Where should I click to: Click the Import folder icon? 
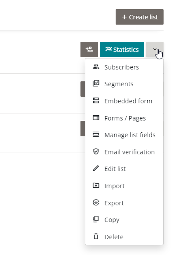[x=96, y=185]
